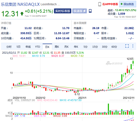Click the MACD: 0.89 value label

point(60,116)
